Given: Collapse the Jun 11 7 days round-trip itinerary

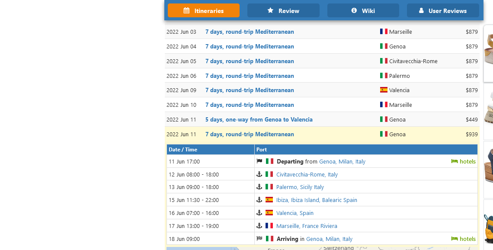Looking at the screenshot, I should (x=250, y=135).
